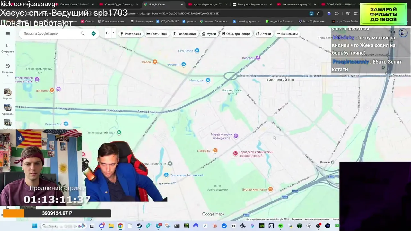Open Google Chrome from the taskbar
411x231 pixels.
(x=120, y=226)
